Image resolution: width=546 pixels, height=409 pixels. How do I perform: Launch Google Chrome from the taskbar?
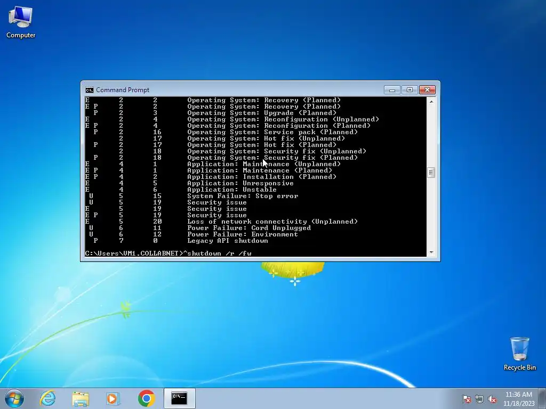(x=146, y=398)
